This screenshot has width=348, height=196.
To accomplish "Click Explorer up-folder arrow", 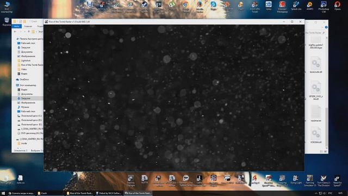I will tap(28, 32).
